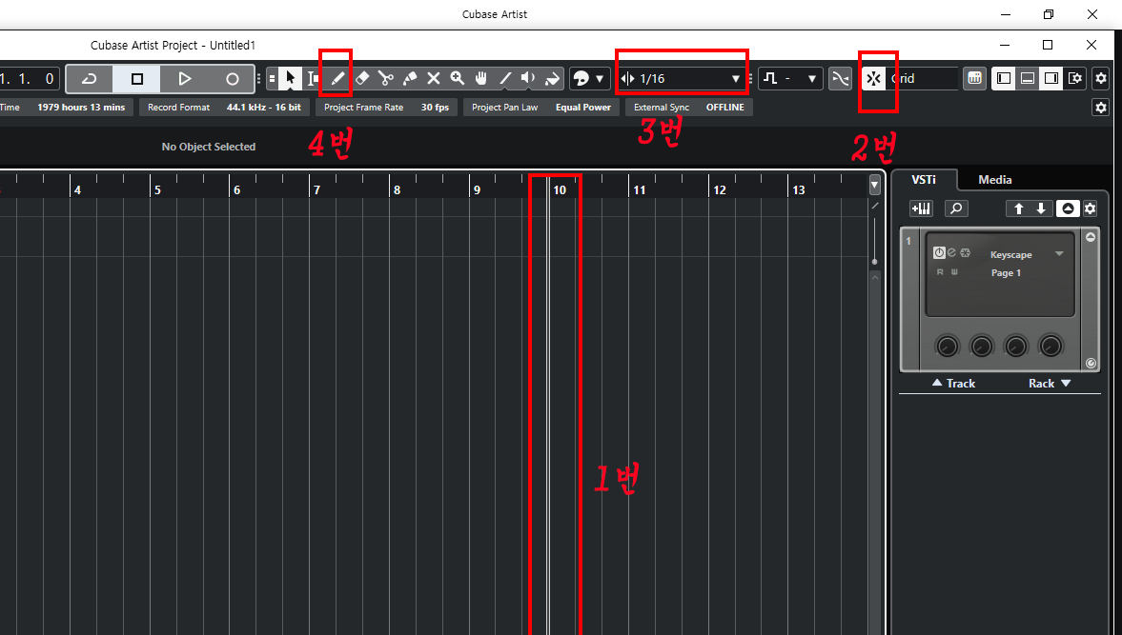This screenshot has height=635, width=1122.
Task: Toggle Read automation for Keyscape
Action: (x=940, y=272)
